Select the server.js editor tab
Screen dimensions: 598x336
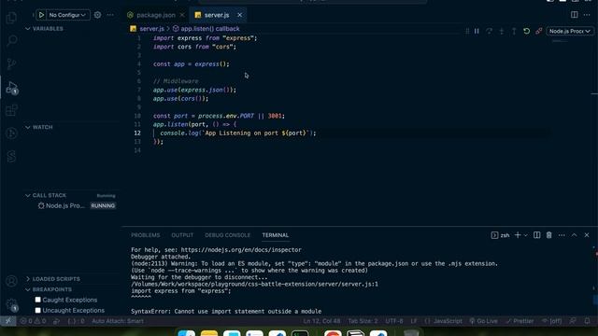217,15
